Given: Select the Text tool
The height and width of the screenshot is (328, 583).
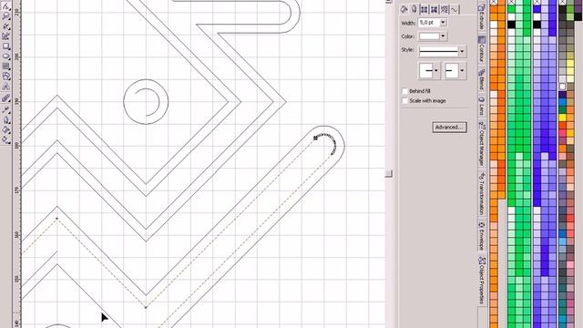Looking at the screenshot, I should pyautogui.click(x=6, y=87).
